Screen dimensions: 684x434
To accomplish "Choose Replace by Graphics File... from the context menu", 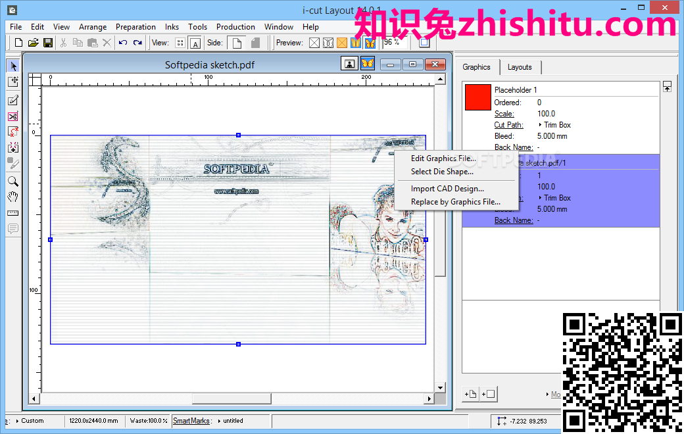I will coord(455,201).
